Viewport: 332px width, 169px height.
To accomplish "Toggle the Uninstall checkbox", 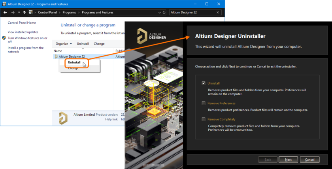I will [204, 83].
